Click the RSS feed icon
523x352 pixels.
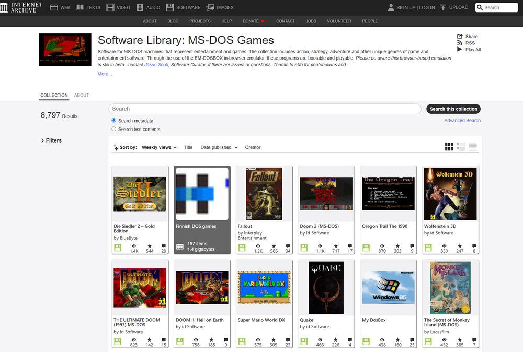[x=460, y=43]
